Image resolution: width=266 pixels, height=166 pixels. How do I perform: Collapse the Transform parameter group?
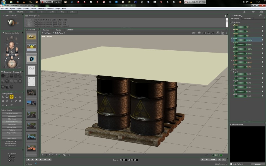point(231,22)
